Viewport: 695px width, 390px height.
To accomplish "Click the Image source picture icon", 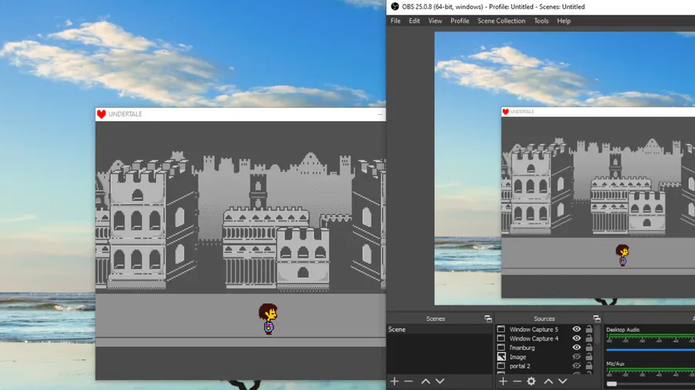I will [501, 357].
